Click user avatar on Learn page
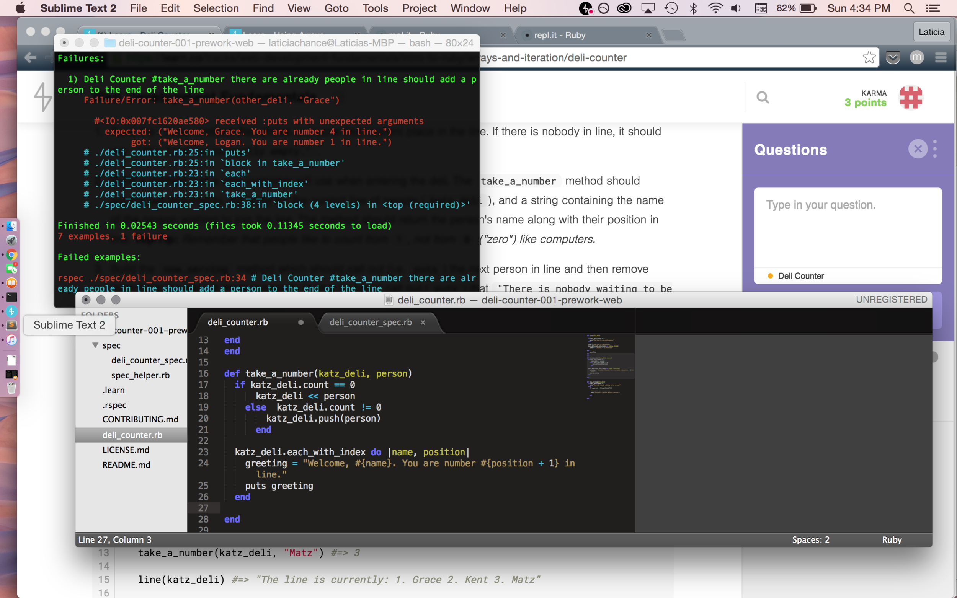The height and width of the screenshot is (598, 957). coord(911,97)
